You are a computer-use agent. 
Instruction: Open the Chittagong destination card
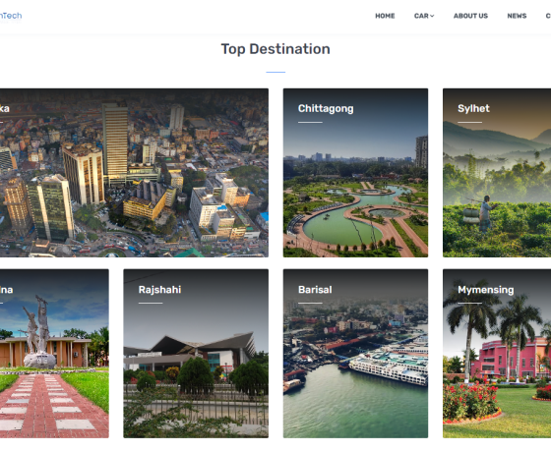click(355, 173)
